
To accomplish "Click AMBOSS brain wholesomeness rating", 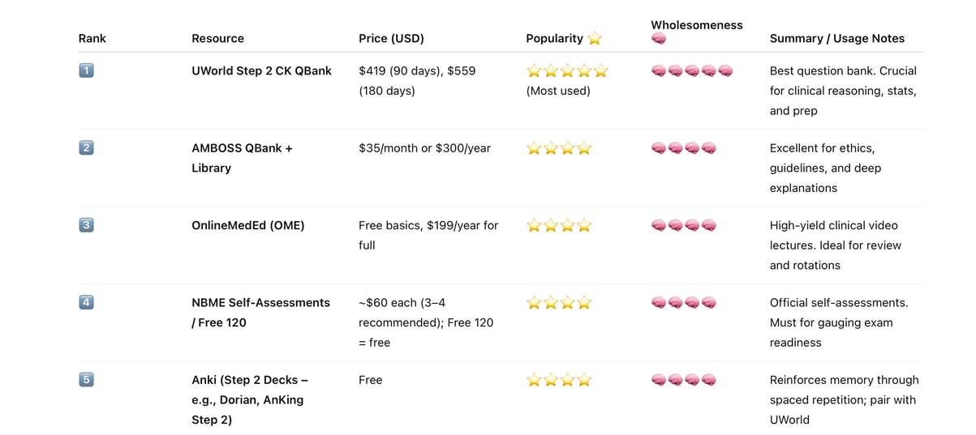I will click(684, 148).
